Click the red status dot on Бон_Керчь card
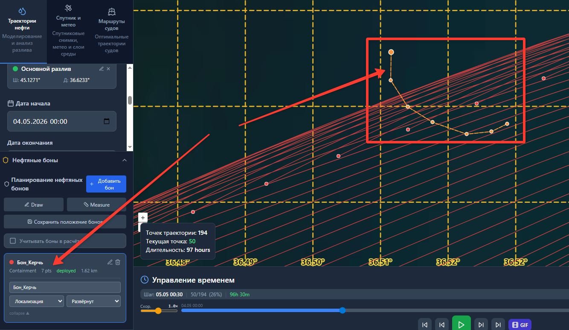 [12, 262]
